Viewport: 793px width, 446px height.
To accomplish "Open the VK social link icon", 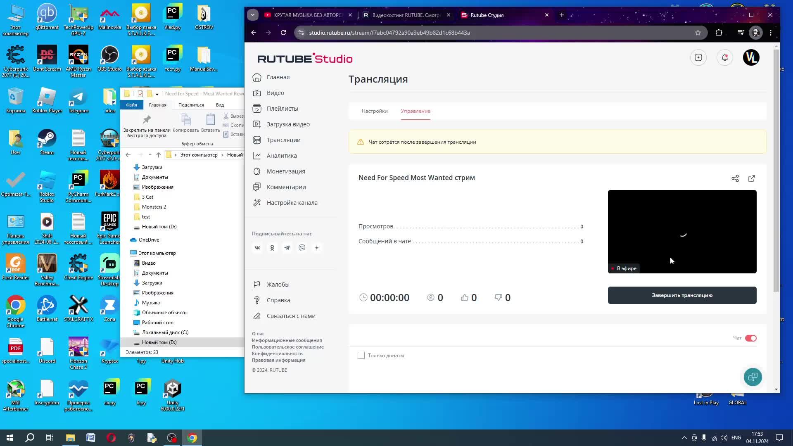I will coord(257,248).
